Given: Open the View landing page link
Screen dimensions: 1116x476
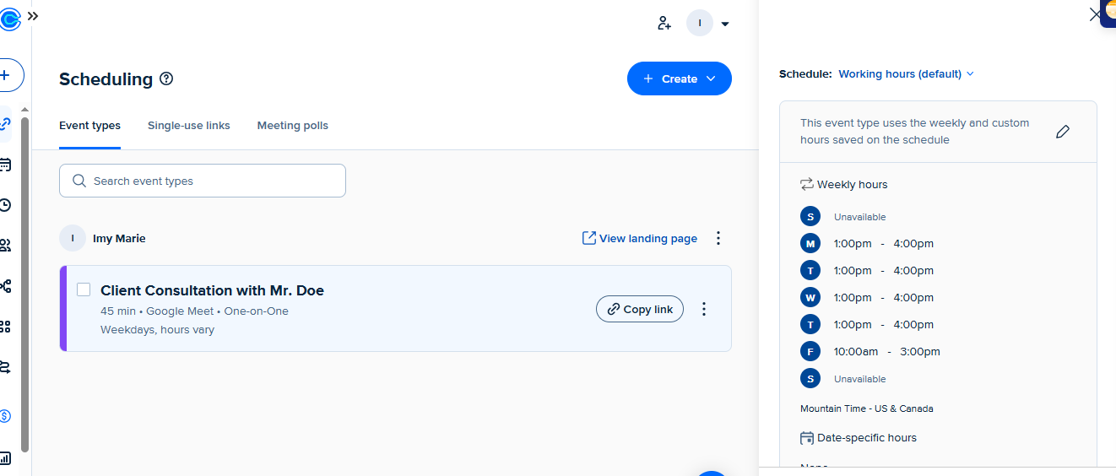Looking at the screenshot, I should pos(640,239).
